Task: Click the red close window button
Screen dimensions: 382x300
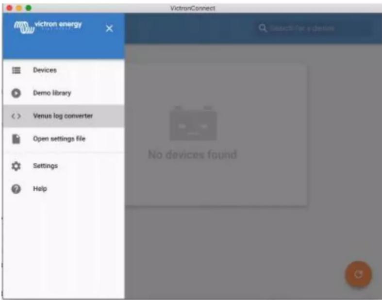Action: pos(9,8)
